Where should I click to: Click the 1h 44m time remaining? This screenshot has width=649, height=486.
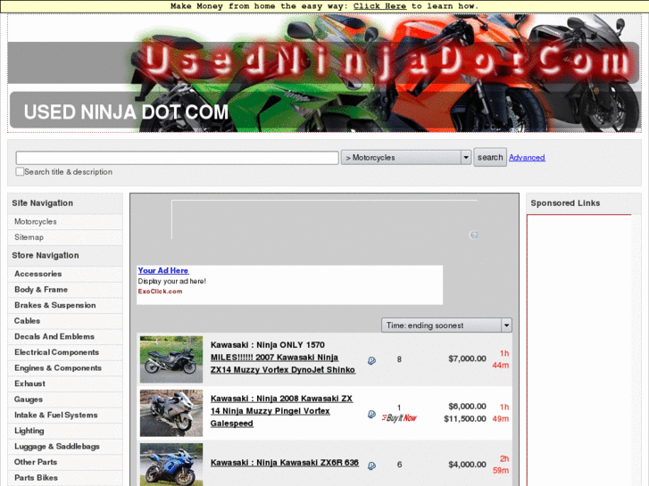pos(501,359)
